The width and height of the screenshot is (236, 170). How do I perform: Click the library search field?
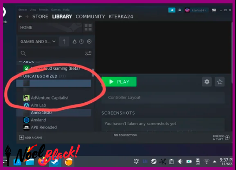pyautogui.click(x=55, y=53)
